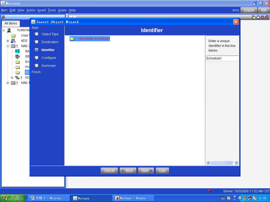Open the Insert menu
The image size is (270, 202).
41,10
